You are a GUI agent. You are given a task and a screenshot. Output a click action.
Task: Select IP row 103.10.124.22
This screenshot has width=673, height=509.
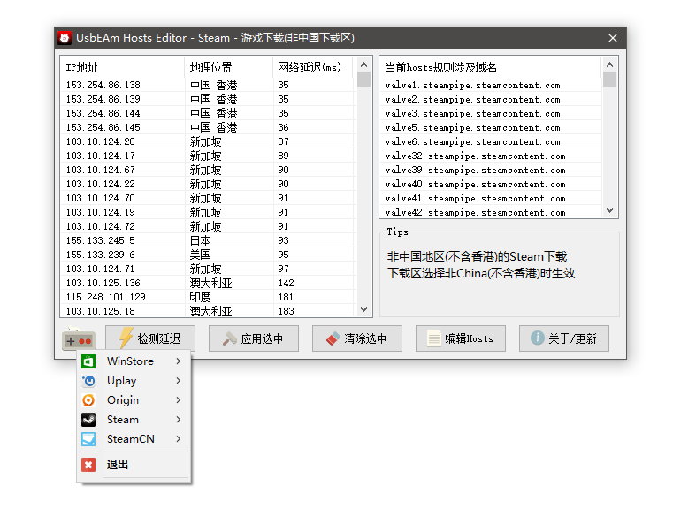pos(208,184)
